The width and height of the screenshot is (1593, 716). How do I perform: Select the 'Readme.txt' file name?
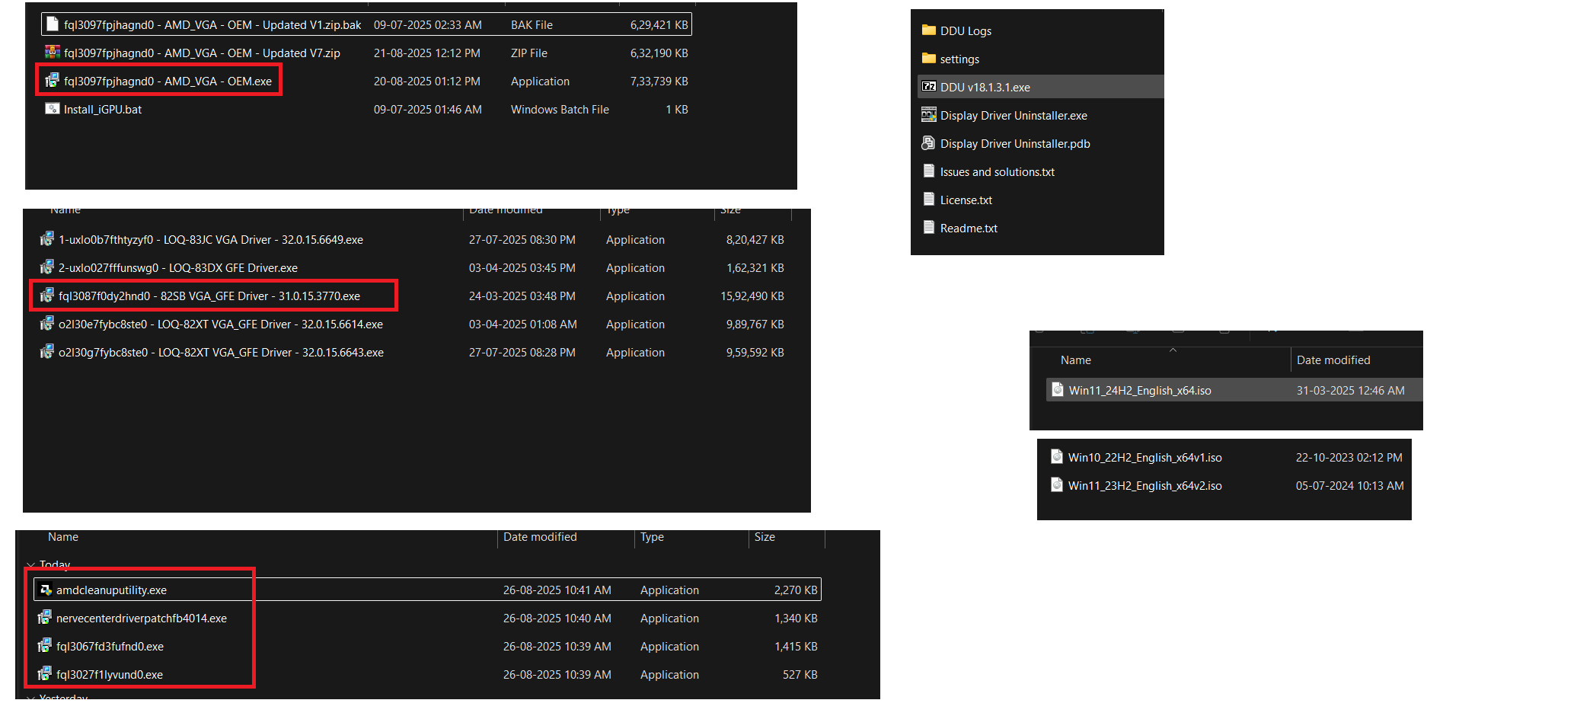(x=969, y=229)
